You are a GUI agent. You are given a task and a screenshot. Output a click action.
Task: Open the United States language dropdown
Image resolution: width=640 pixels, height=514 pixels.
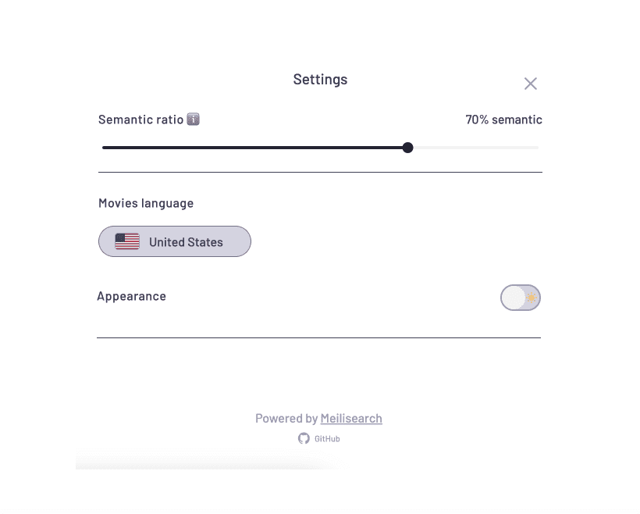(x=186, y=242)
